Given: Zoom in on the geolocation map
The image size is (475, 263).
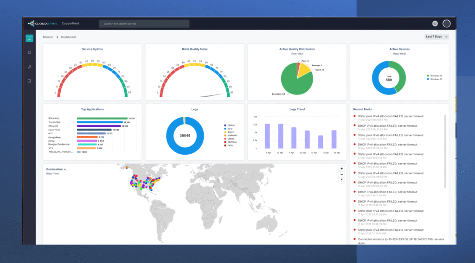Looking at the screenshot, I should click(342, 169).
